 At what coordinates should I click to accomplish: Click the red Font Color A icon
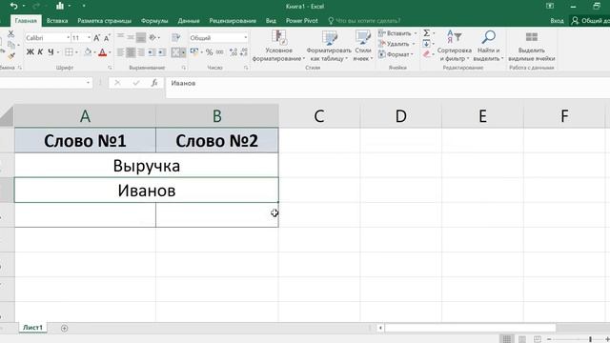pos(102,52)
